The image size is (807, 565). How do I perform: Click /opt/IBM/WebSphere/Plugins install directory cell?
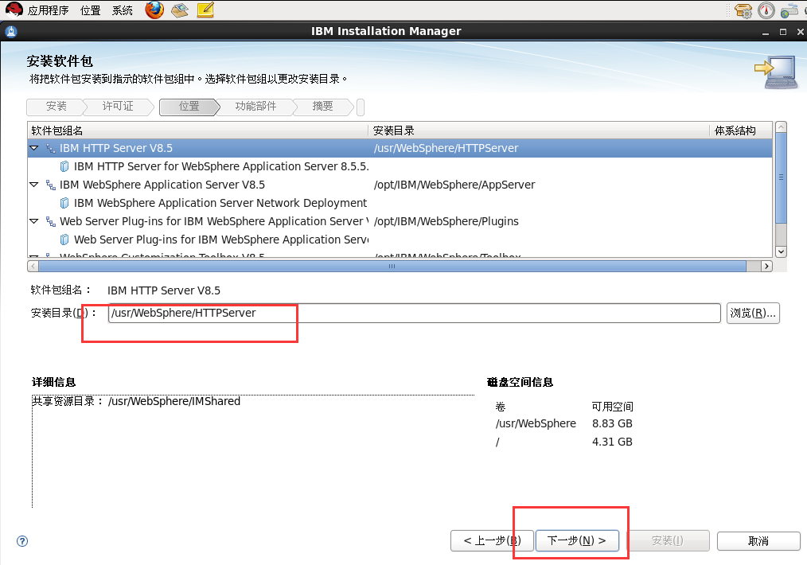point(446,221)
